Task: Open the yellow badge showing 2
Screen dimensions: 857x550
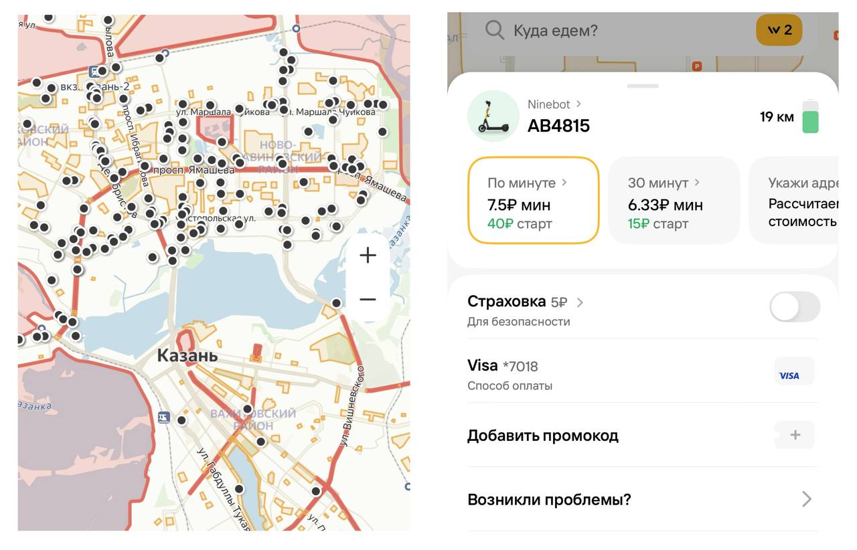Action: (x=779, y=30)
